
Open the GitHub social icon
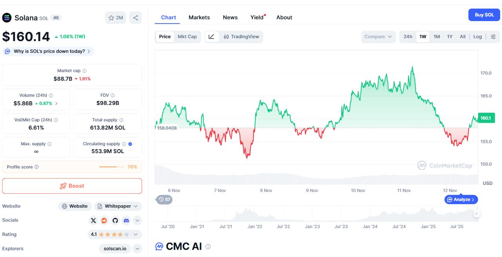pyautogui.click(x=115, y=221)
